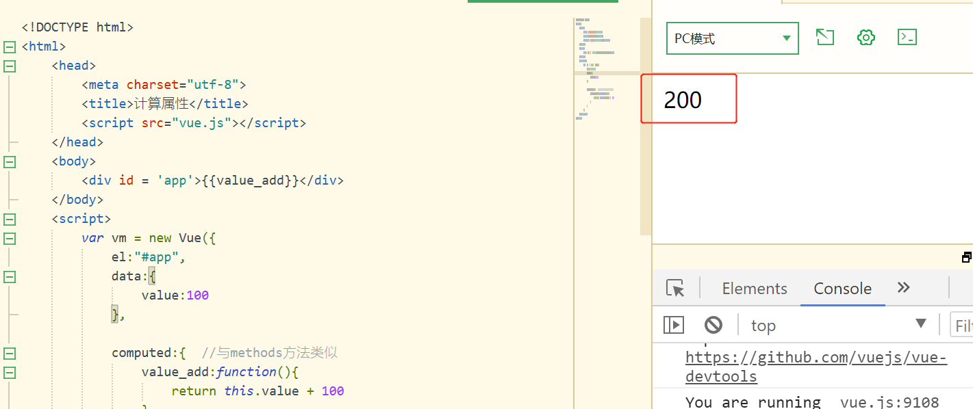Focus the console Filter input field
This screenshot has height=409, width=973.
961,325
